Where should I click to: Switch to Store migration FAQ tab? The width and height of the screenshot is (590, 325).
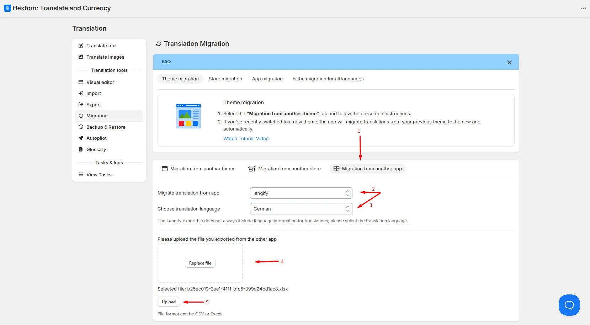click(x=225, y=79)
